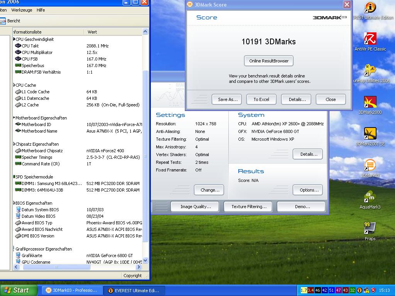
Task: Click the Informationsliste column header
Action: tap(48, 32)
